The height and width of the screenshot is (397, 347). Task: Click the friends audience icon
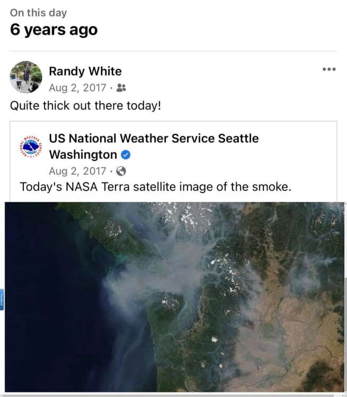[x=121, y=88]
